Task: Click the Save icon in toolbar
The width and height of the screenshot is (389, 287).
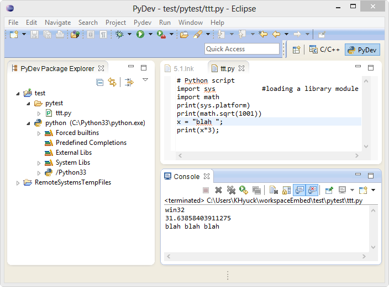Action: tap(34, 34)
